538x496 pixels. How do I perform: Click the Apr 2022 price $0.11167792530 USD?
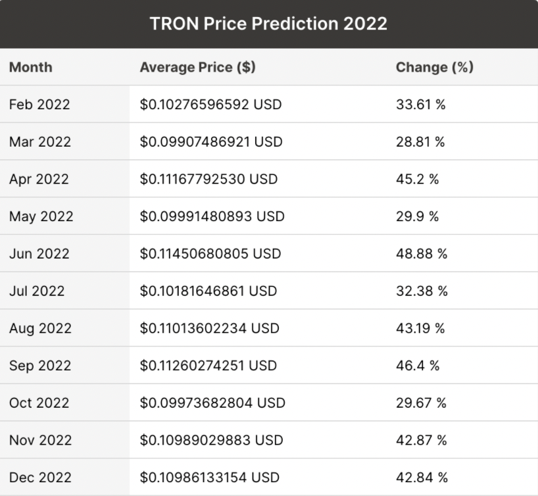(208, 179)
